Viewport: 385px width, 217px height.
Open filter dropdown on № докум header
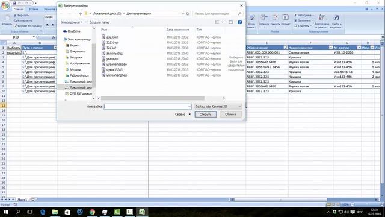(359, 48)
